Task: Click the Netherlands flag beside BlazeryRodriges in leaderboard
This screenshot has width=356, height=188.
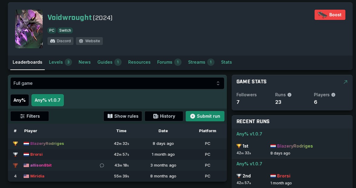Action: click(26, 144)
